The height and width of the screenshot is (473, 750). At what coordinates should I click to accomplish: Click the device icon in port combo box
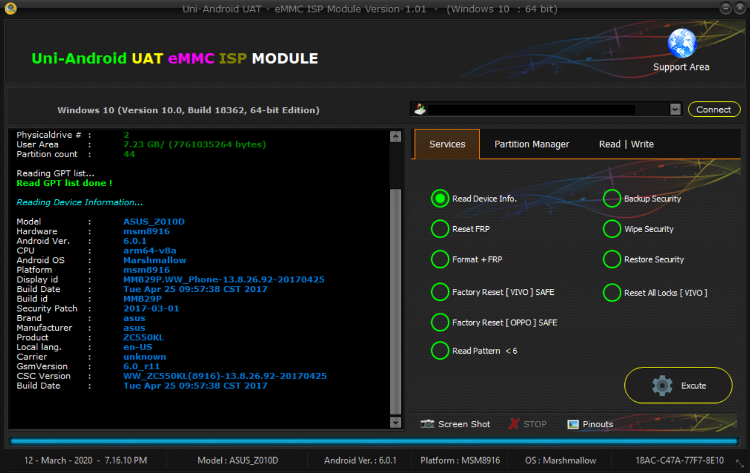(420, 109)
